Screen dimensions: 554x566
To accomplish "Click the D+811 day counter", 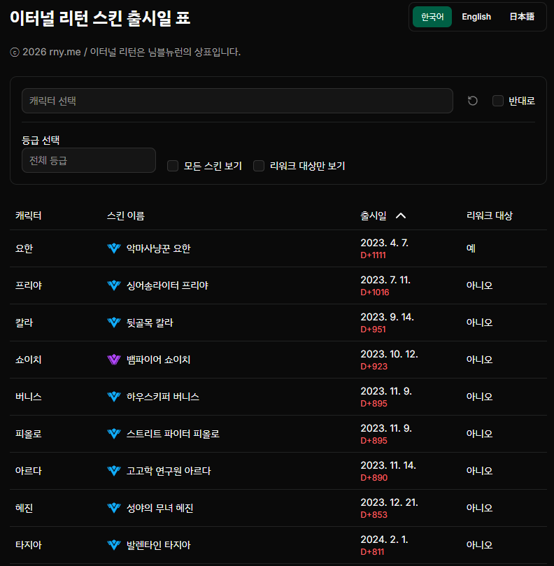I will coord(372,552).
